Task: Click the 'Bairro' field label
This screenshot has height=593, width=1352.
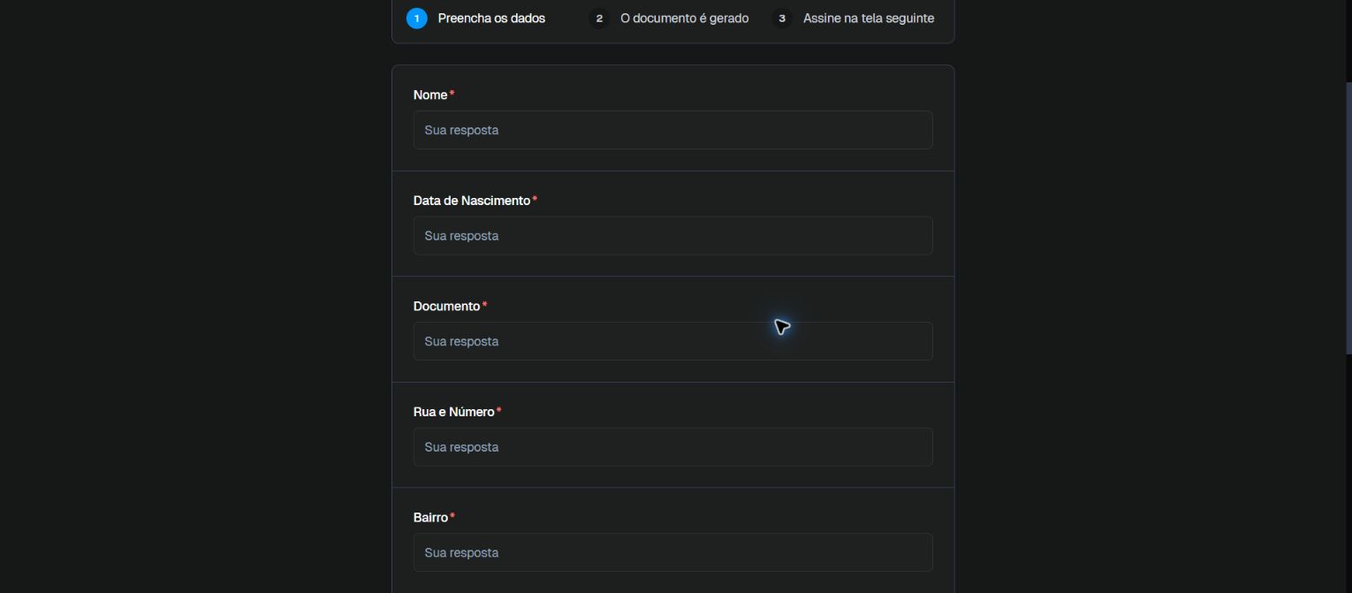Action: [430, 517]
